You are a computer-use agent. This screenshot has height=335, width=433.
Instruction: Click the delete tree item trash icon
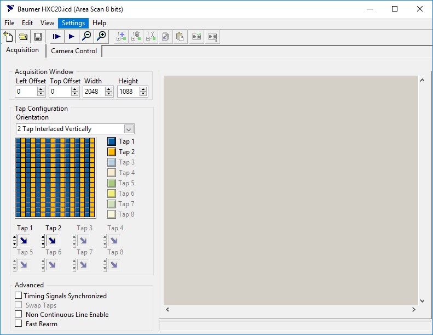[x=136, y=37]
